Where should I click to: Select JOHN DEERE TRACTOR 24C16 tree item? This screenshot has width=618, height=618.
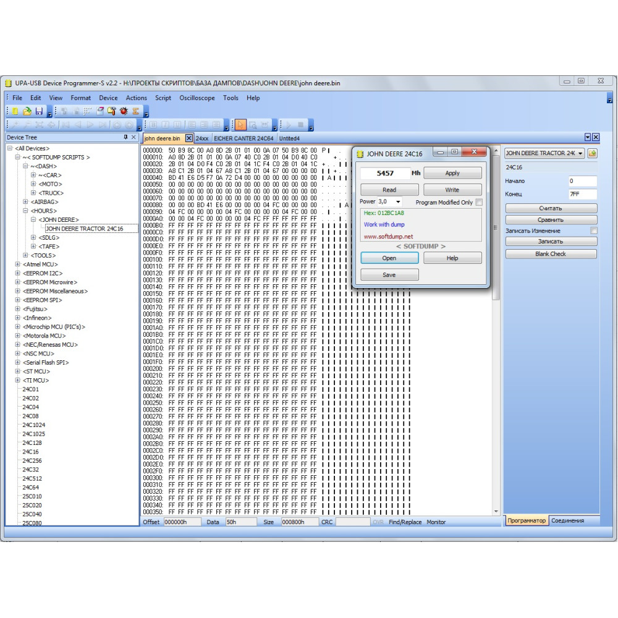pyautogui.click(x=85, y=229)
